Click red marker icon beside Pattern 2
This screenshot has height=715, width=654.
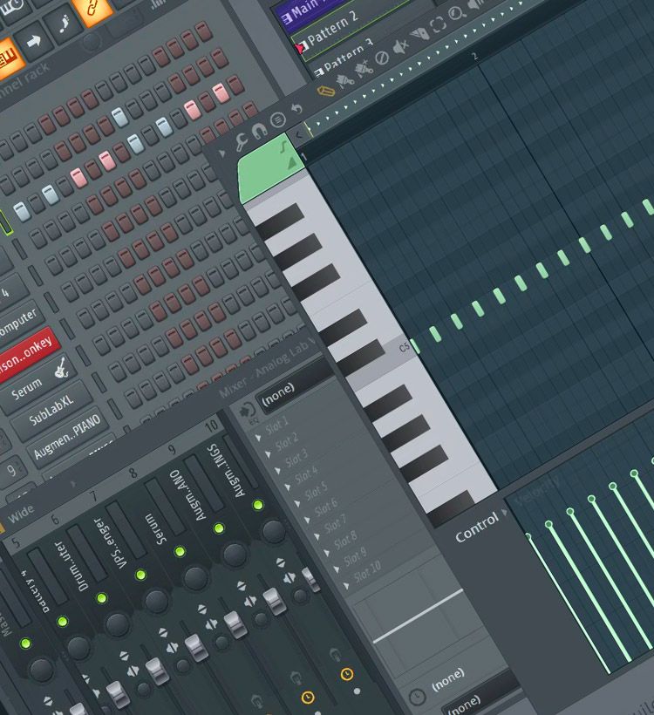300,47
